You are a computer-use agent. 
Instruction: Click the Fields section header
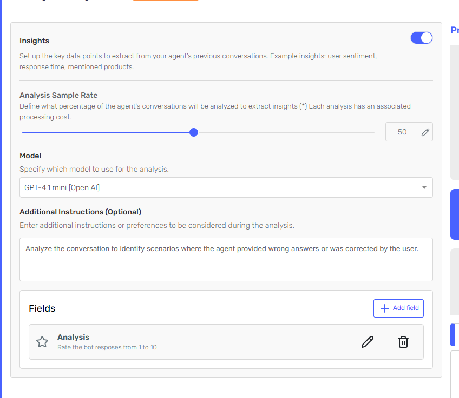42,308
